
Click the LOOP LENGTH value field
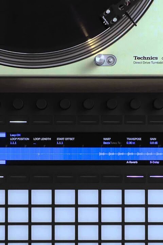pos(35,143)
